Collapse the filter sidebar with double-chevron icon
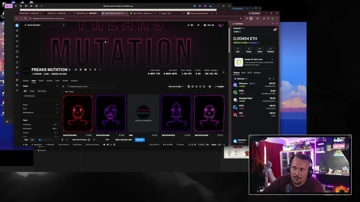This screenshot has width=360, height=202. [63, 86]
